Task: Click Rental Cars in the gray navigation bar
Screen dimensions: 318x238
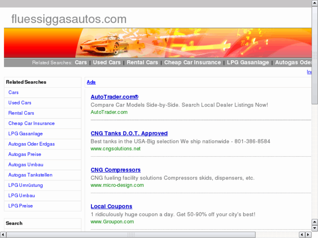Action: (x=142, y=62)
